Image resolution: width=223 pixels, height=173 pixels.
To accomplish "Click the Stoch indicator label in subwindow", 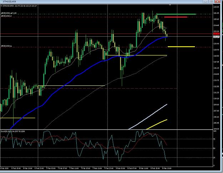I will point(13,131).
